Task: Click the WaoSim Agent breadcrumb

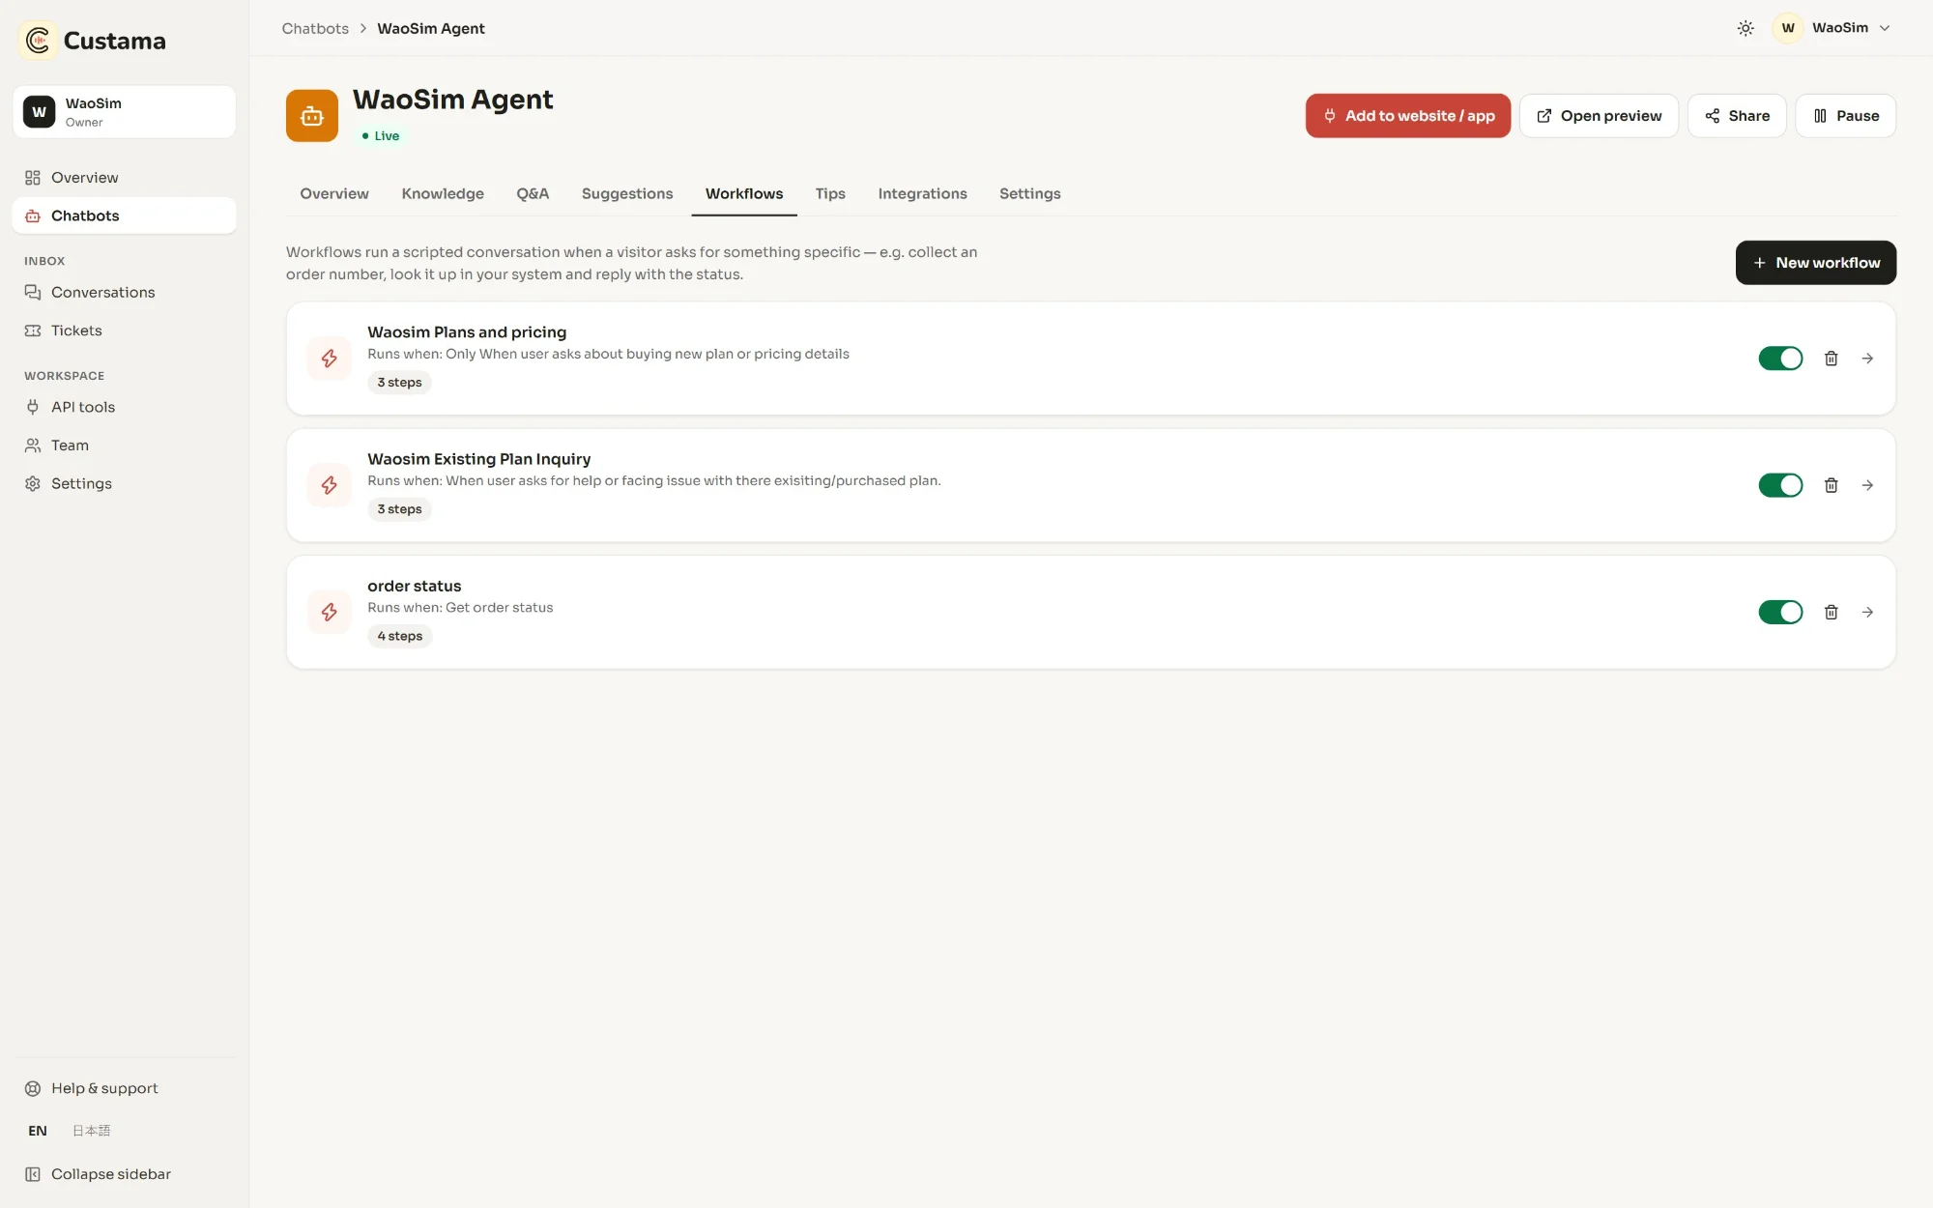Action: [431, 29]
